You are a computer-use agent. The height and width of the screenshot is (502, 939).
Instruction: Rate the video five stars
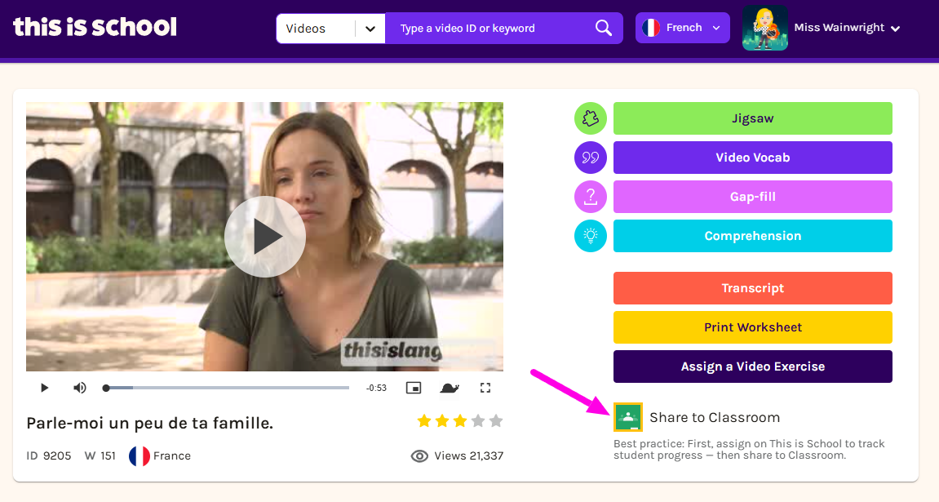coord(496,421)
